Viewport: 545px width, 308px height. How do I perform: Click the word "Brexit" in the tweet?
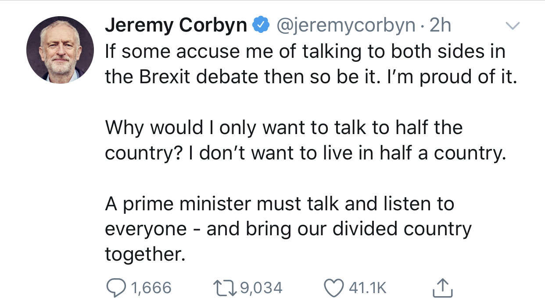point(166,77)
